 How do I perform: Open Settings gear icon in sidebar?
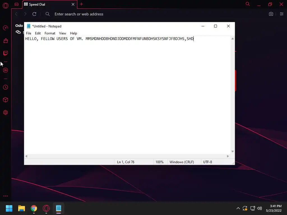pyautogui.click(x=6, y=113)
